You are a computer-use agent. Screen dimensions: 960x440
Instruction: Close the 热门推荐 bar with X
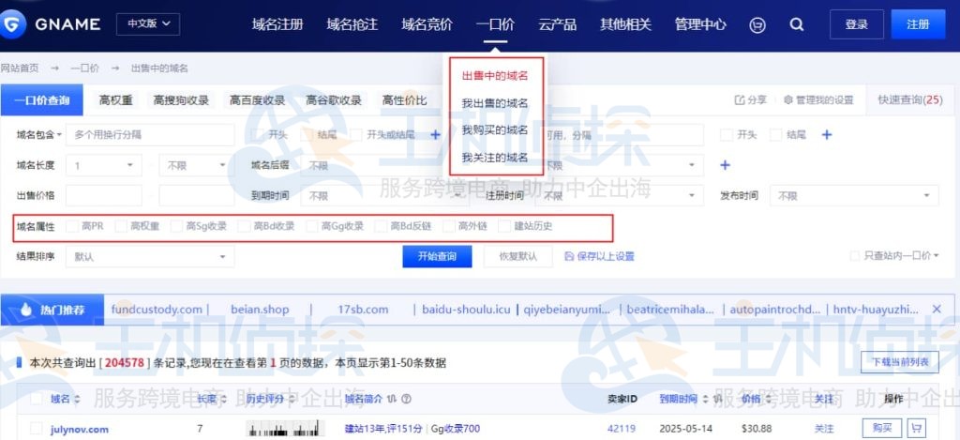(x=937, y=310)
